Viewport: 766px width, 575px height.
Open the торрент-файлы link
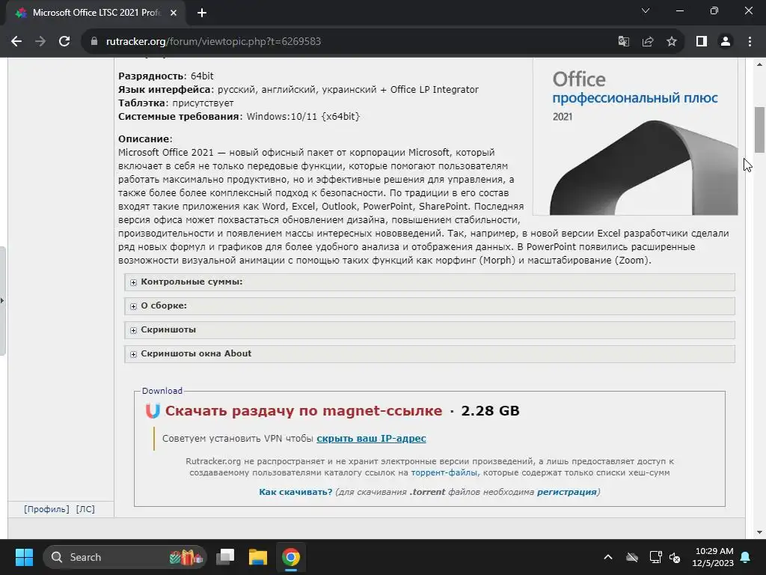pyautogui.click(x=444, y=473)
